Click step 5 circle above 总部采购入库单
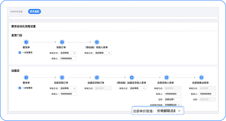 click(x=167, y=78)
